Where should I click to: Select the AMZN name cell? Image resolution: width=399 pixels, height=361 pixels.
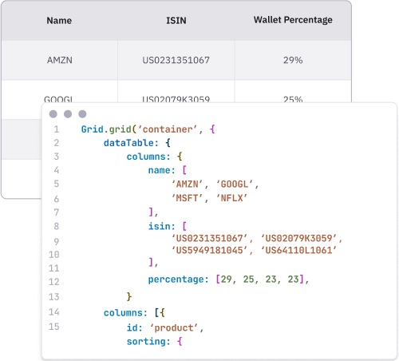point(60,60)
